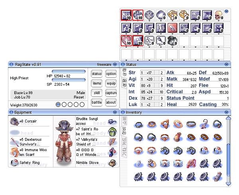Open the 카드 tab in Inventory

[124, 142]
